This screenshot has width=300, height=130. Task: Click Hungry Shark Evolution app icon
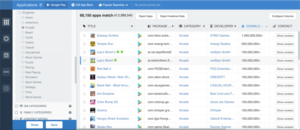click(92, 118)
